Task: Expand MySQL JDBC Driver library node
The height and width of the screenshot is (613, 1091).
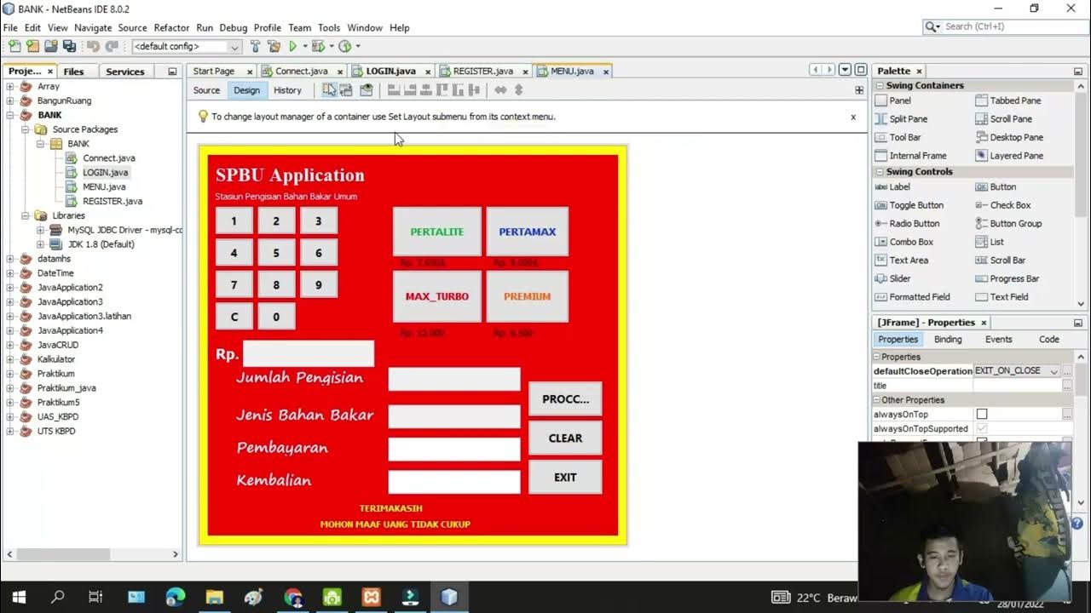Action: pyautogui.click(x=40, y=230)
